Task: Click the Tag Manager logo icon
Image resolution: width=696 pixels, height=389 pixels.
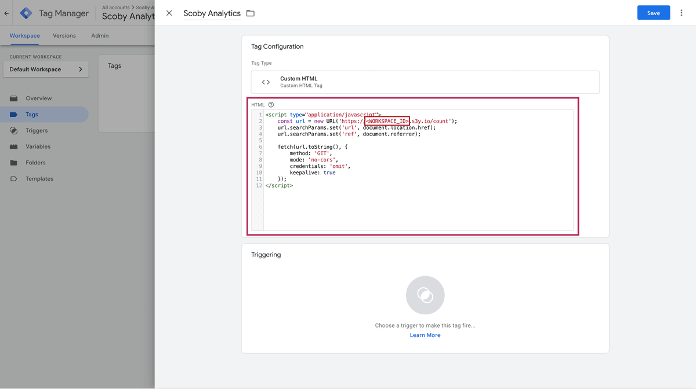Action: [x=26, y=13]
